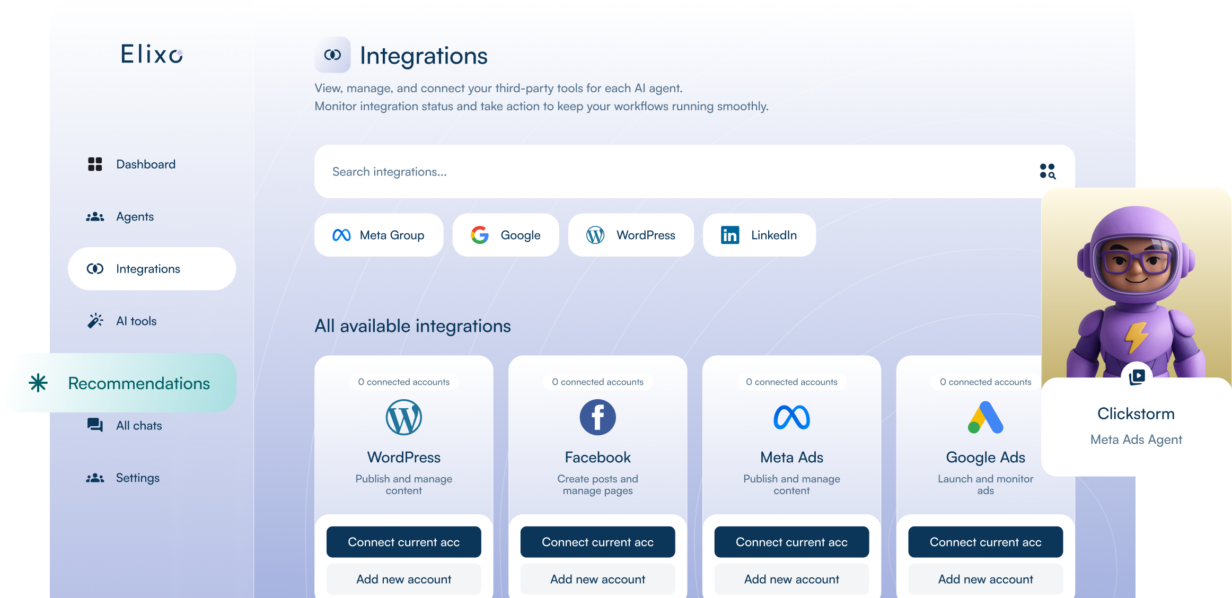
Task: Click the Elixo logo
Action: click(151, 55)
